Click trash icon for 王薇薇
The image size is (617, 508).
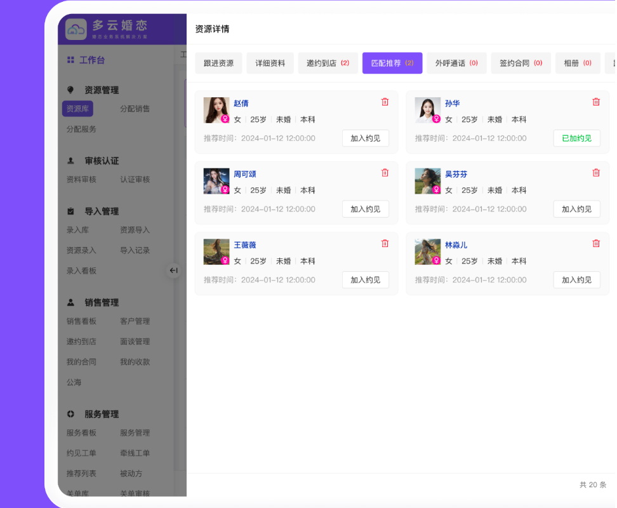click(x=385, y=244)
